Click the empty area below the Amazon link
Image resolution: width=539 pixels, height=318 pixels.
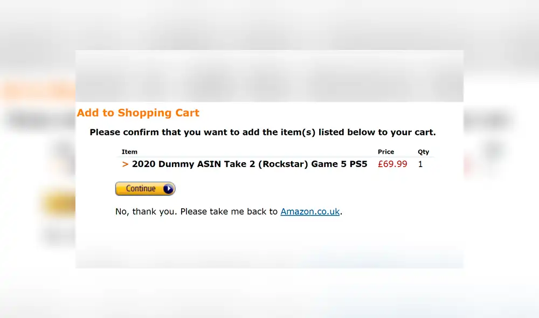pos(269,237)
